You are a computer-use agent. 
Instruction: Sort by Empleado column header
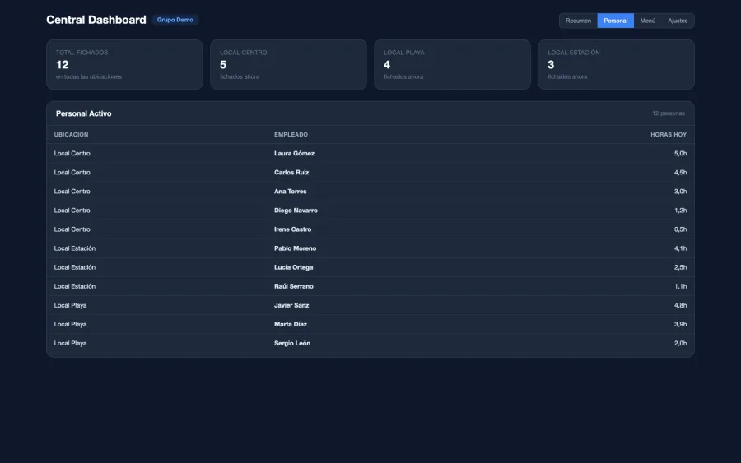[x=291, y=135]
